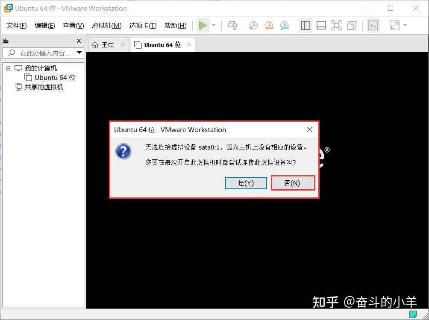Toggle the thumbnail bar icon
This screenshot has width=429, height=320.
pyautogui.click(x=321, y=25)
